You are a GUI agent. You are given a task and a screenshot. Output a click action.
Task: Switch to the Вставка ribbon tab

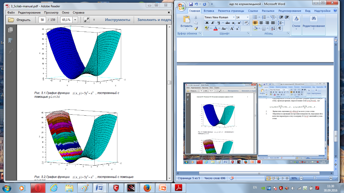pyautogui.click(x=209, y=11)
